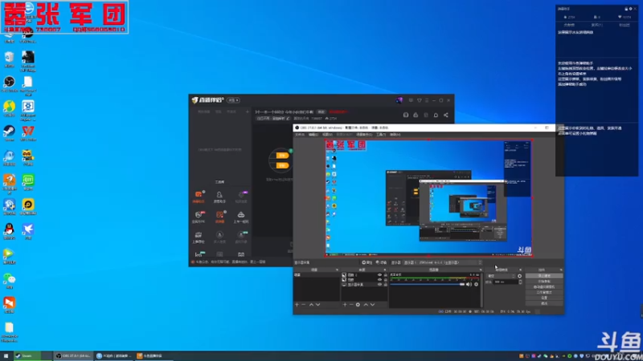Remove selected source with minus in OBS sources panel
643x361 pixels.
coord(351,305)
